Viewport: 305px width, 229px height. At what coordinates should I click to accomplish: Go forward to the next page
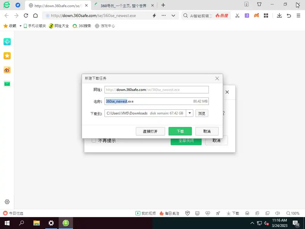[16, 16]
